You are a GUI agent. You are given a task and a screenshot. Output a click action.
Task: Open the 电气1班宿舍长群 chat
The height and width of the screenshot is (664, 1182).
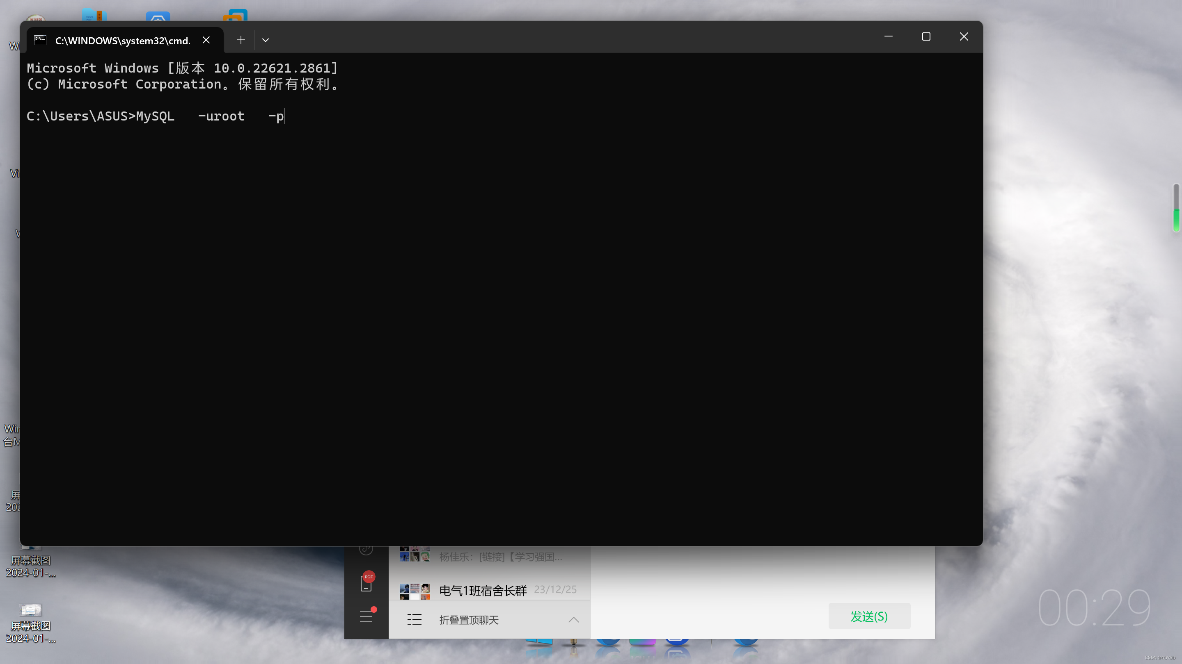click(x=489, y=590)
